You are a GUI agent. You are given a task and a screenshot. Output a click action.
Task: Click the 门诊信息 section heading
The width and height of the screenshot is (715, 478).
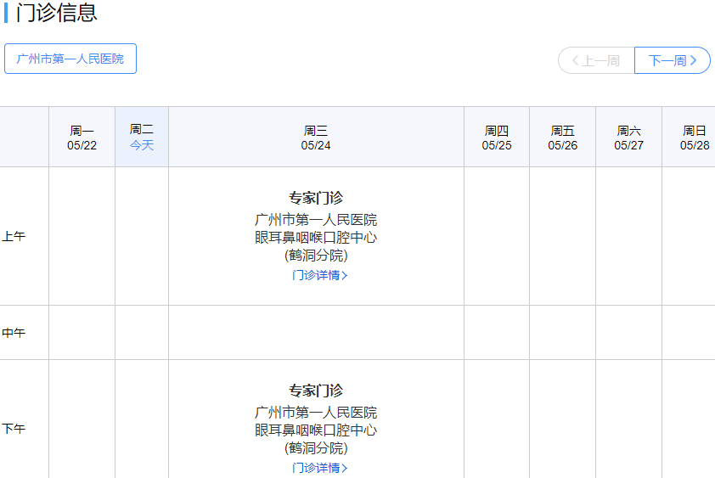56,13
